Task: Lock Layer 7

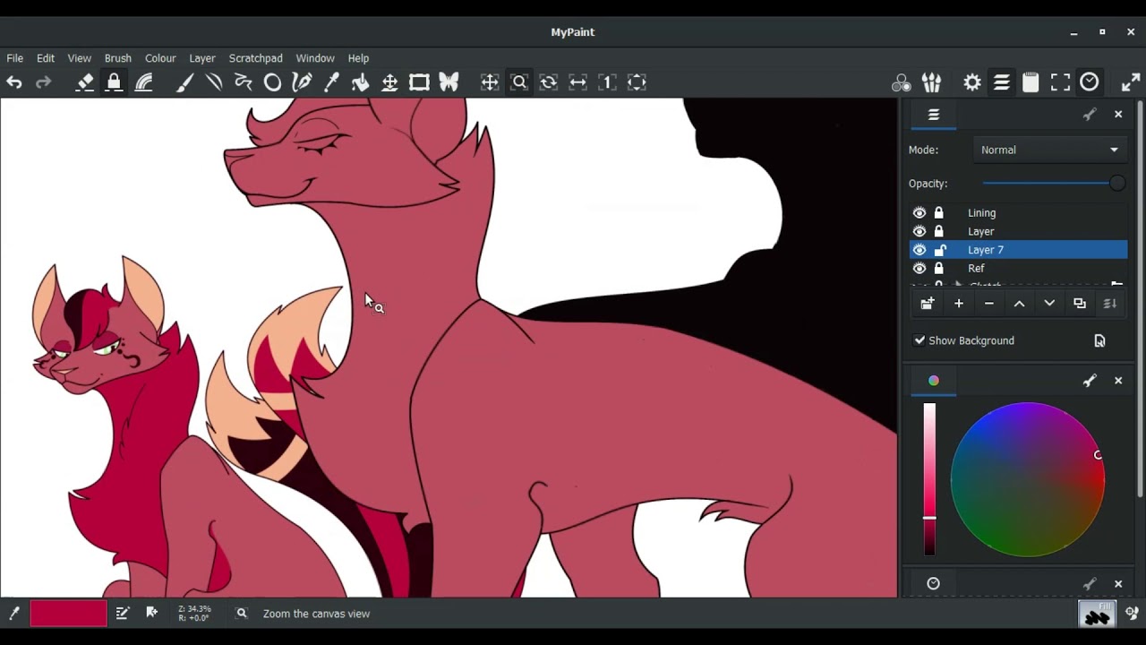Action: [939, 250]
